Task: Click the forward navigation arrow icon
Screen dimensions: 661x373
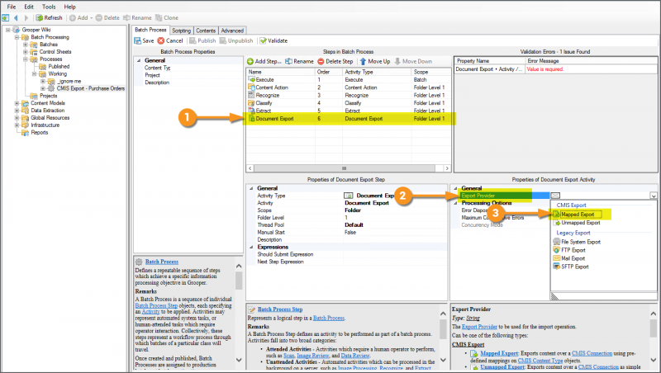Action: (26, 17)
